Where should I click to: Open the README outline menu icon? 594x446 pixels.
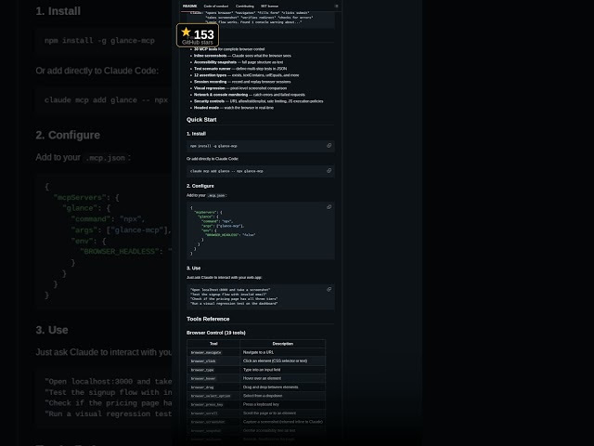pos(336,7)
